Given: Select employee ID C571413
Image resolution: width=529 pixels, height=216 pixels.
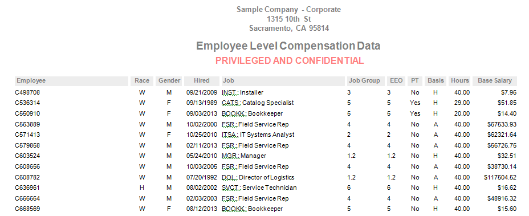Looking at the screenshot, I should coord(27,135).
